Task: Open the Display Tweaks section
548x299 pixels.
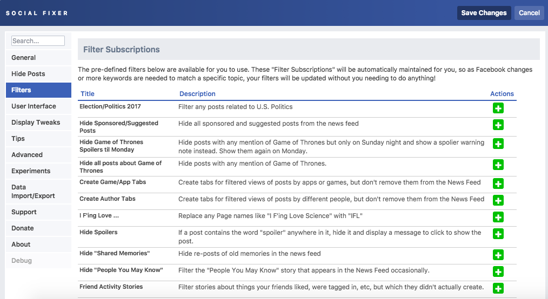Action: click(38, 123)
